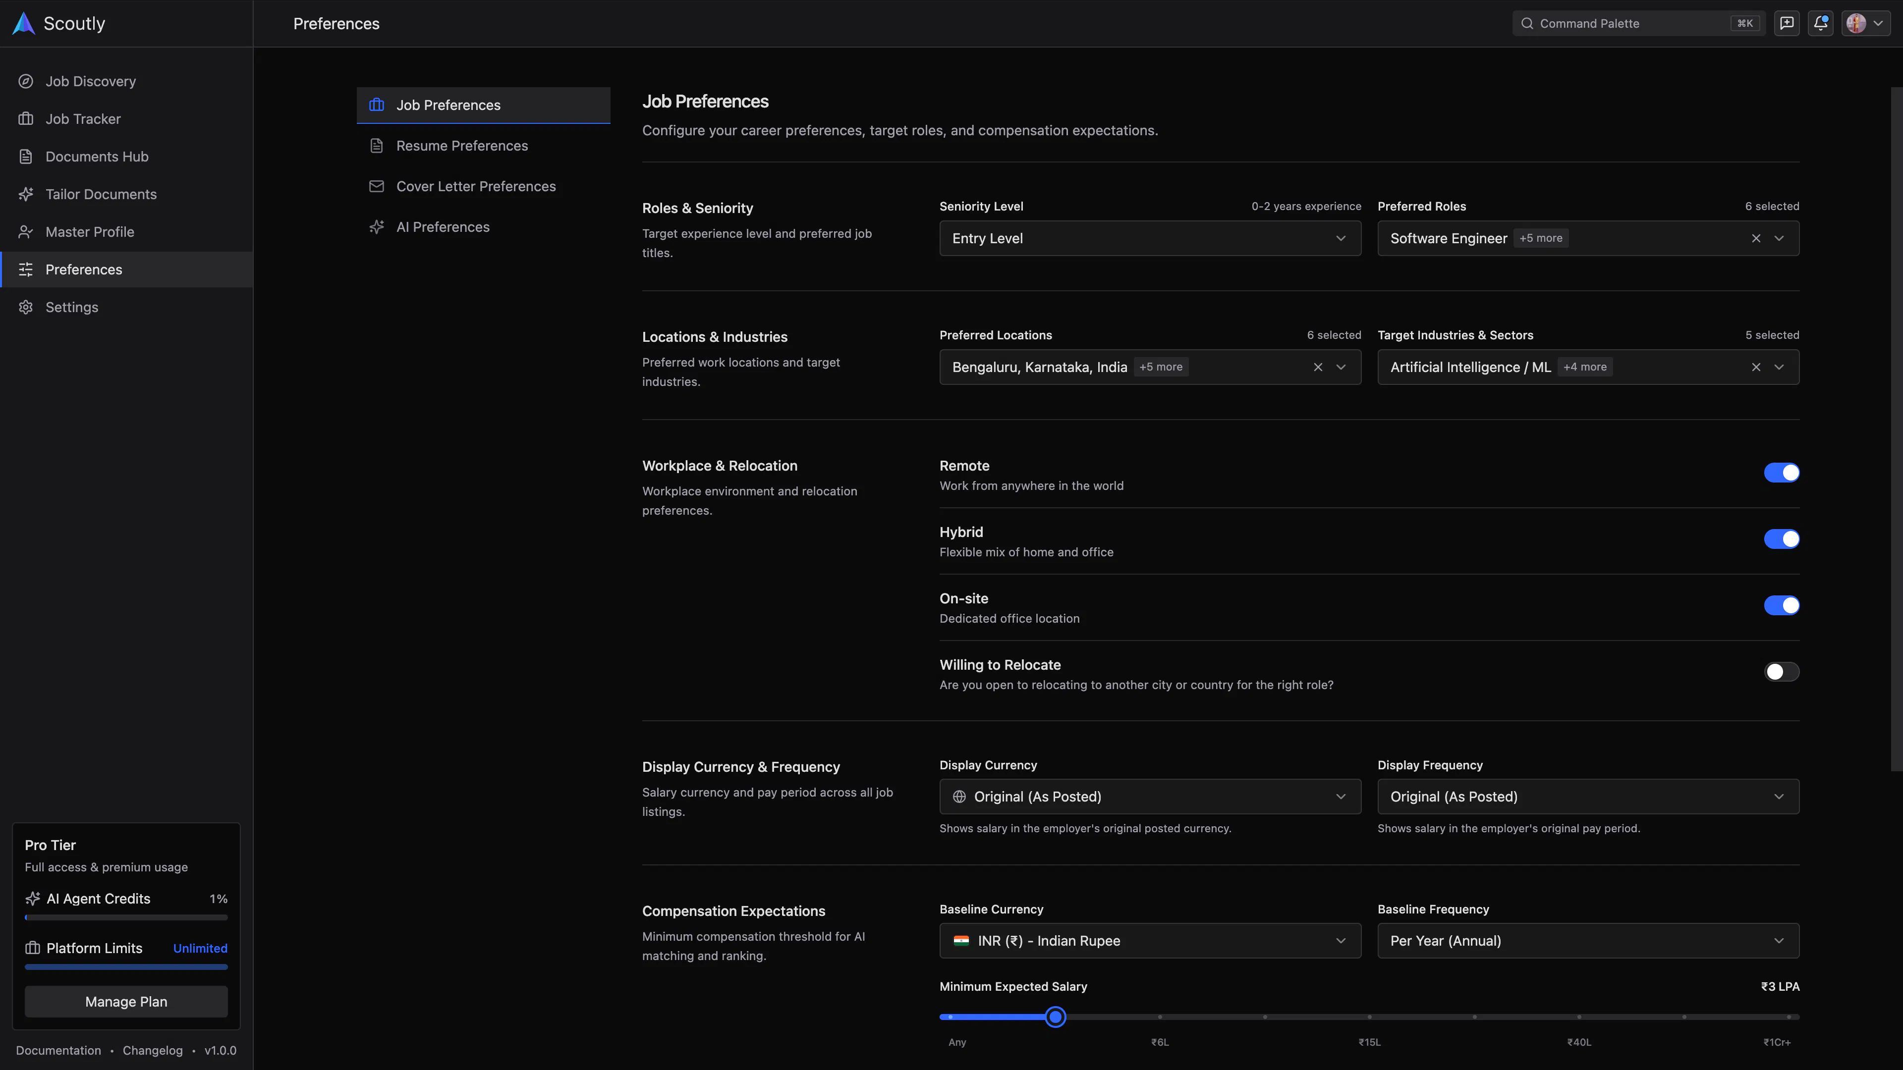
Task: Open the Display Frequency dropdown
Action: click(x=1588, y=797)
